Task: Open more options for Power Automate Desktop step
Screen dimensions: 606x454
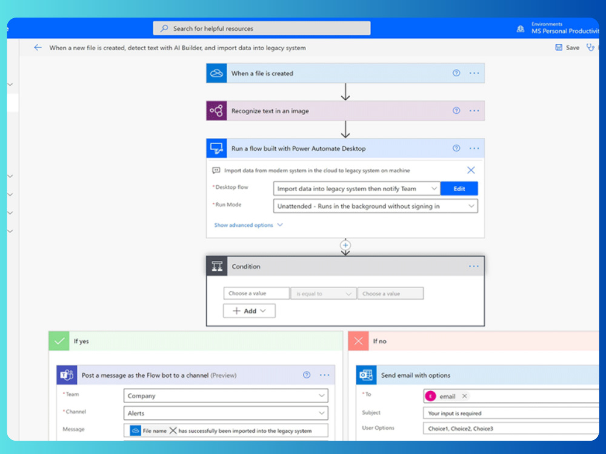Action: pyautogui.click(x=474, y=148)
